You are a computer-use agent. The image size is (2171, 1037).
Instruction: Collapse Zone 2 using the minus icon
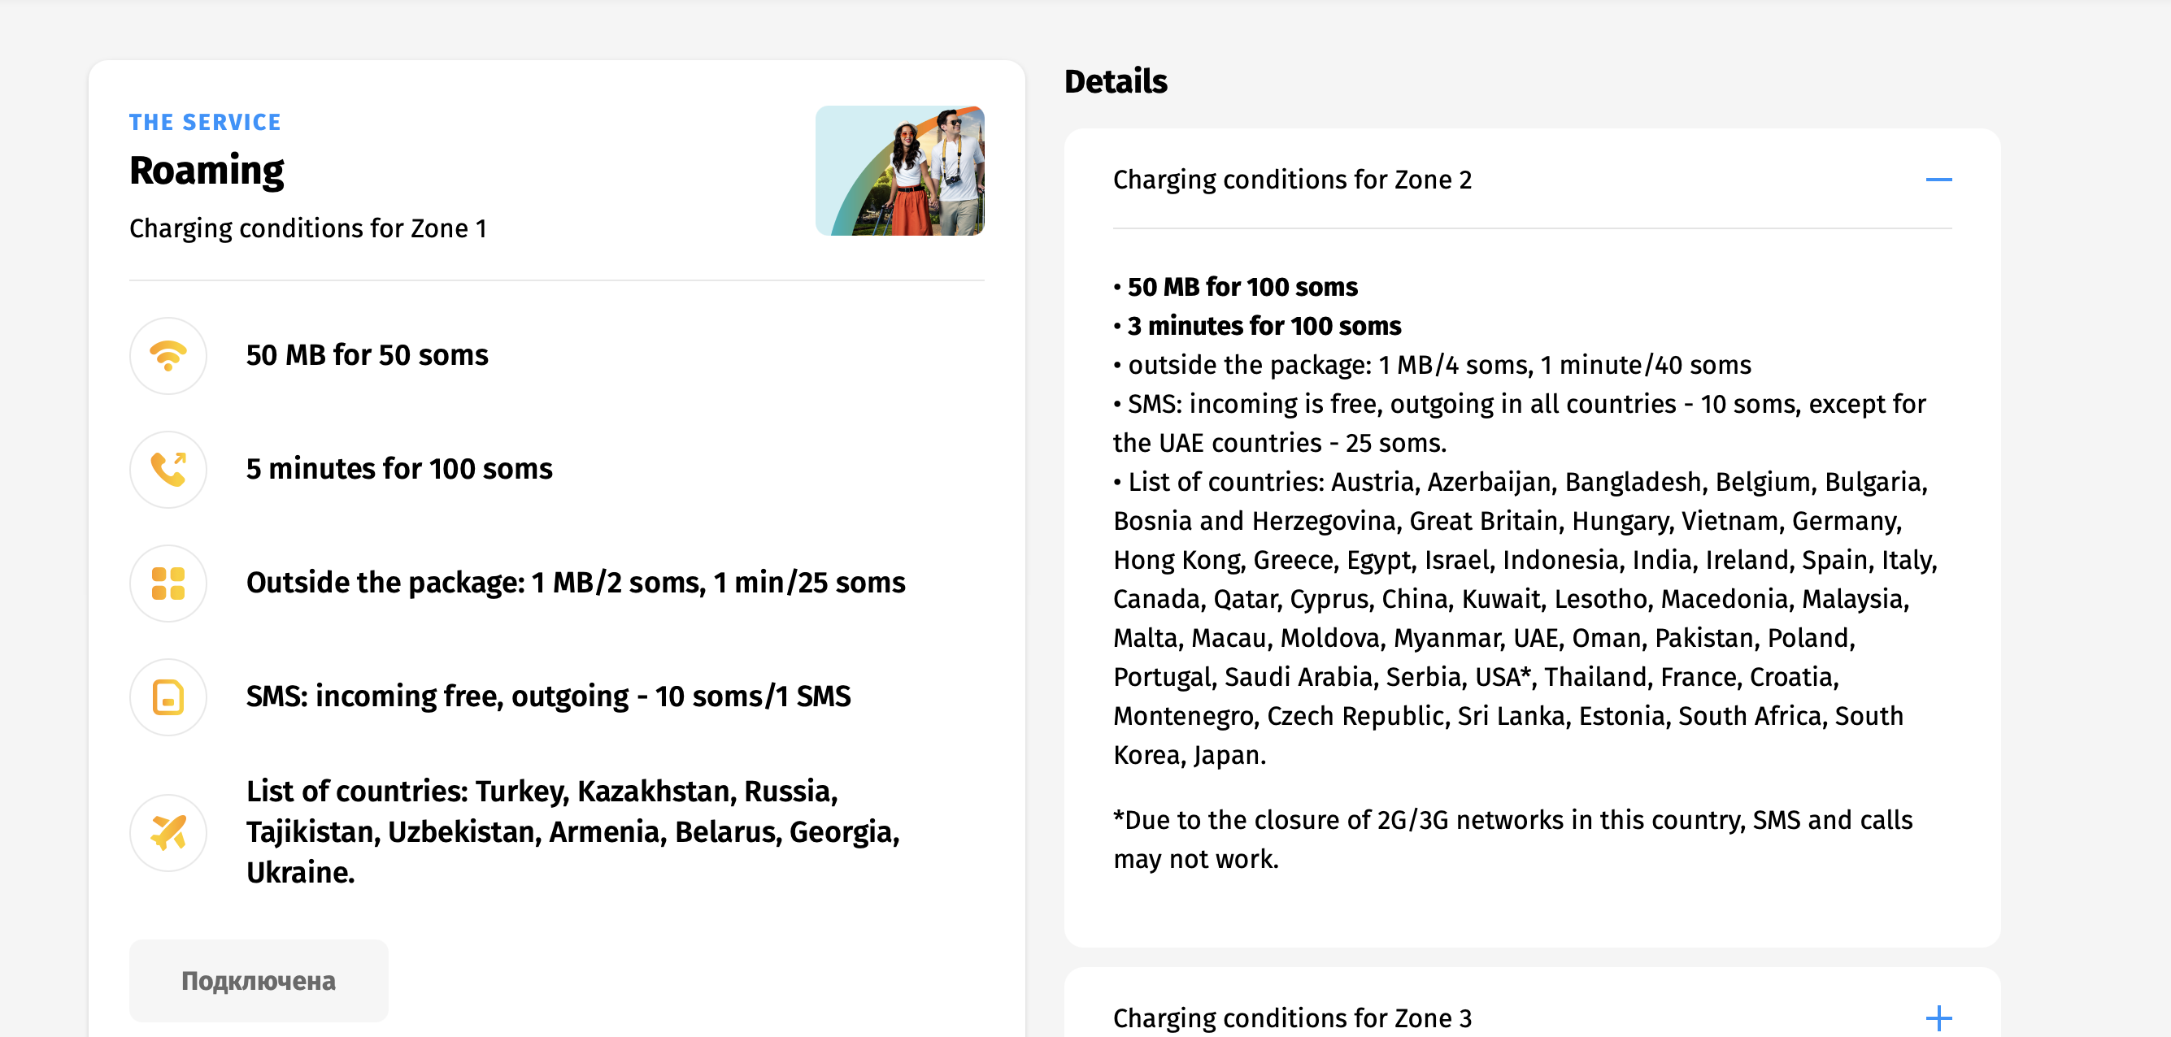pyautogui.click(x=1938, y=180)
